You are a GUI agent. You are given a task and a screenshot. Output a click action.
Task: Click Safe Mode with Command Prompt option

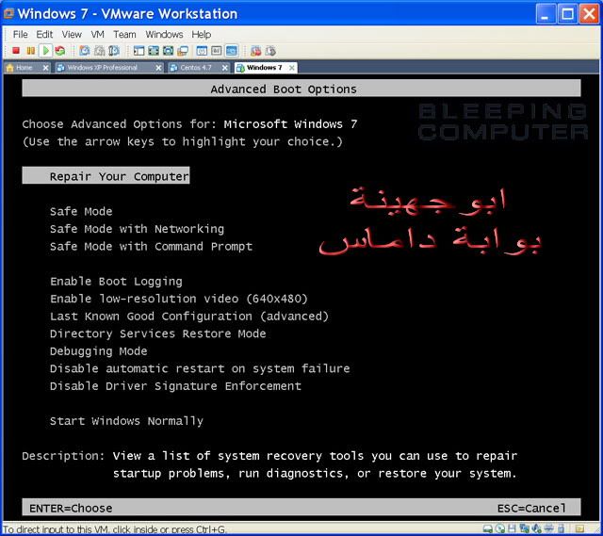tap(151, 247)
